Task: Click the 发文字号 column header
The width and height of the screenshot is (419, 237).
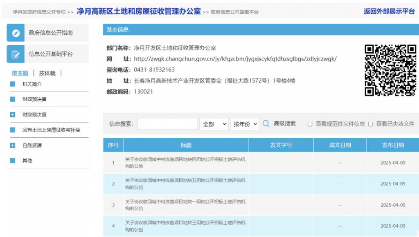Action: point(281,145)
